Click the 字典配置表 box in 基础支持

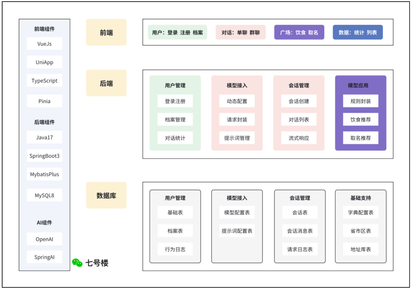point(360,213)
